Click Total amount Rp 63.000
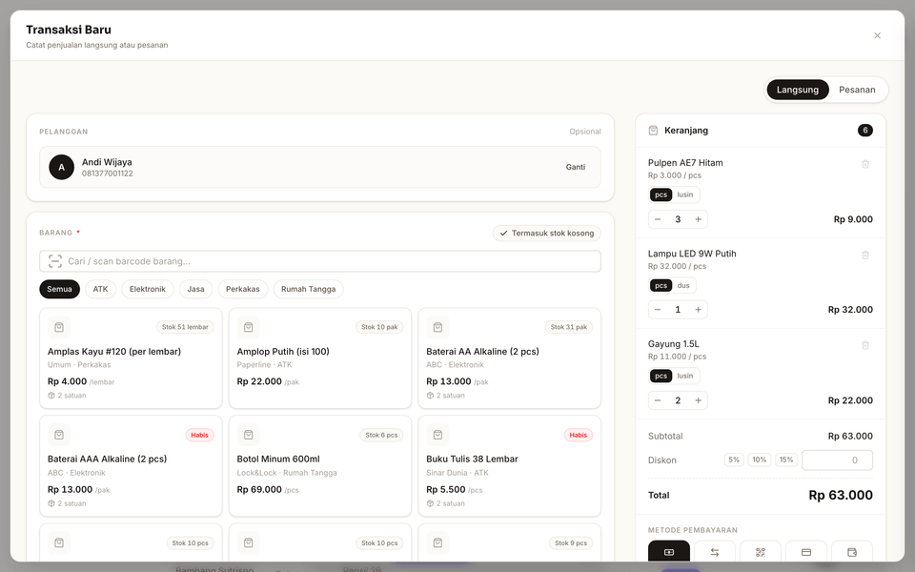915x572 pixels. tap(841, 495)
